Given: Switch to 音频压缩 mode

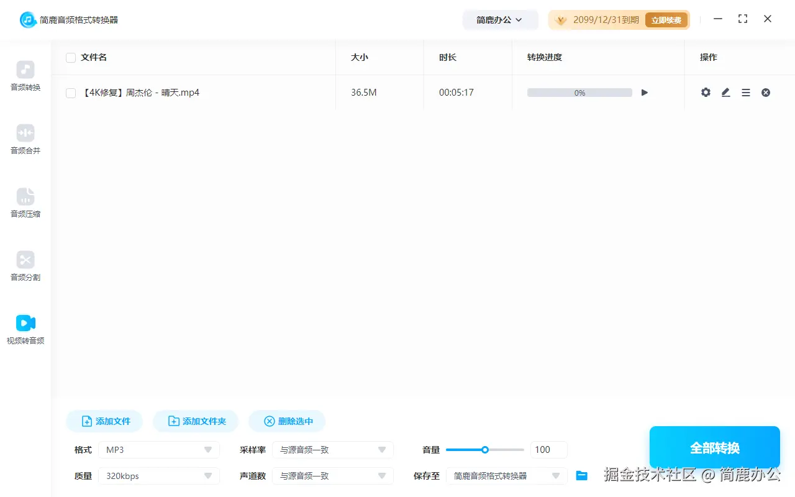Looking at the screenshot, I should tap(25, 201).
